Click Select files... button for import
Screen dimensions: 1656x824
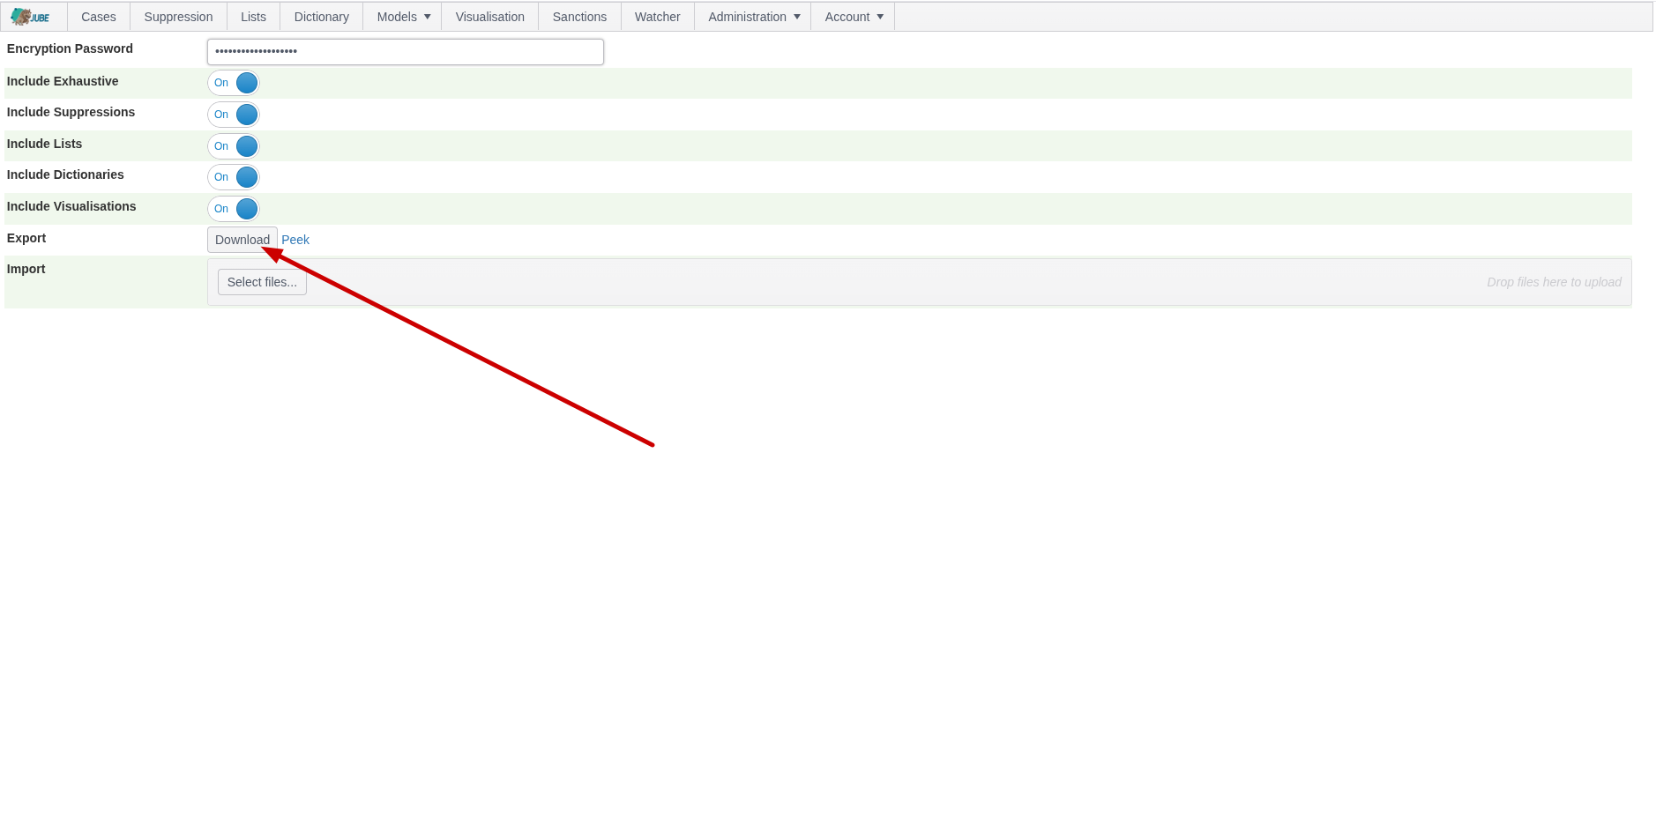click(262, 282)
